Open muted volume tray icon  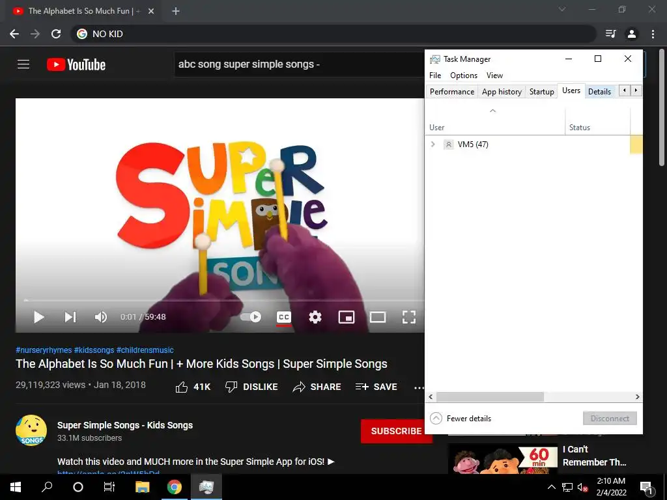[x=582, y=487]
